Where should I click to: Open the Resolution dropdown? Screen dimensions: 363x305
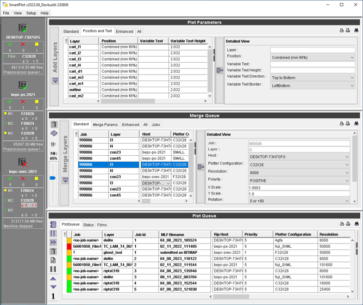tap(299, 173)
